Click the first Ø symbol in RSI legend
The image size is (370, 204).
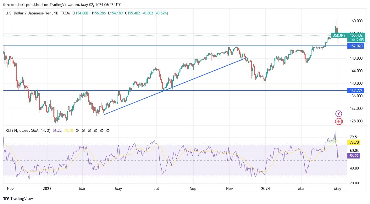77,130
